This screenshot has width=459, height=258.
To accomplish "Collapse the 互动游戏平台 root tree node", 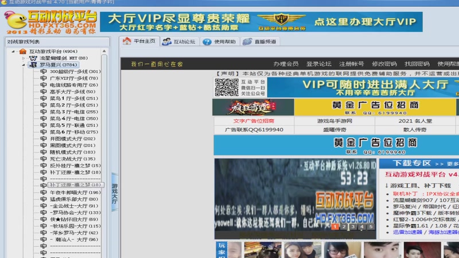I will click(x=13, y=52).
